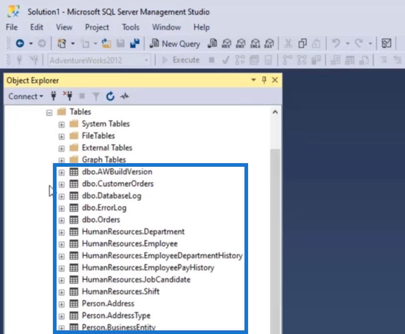Click the Analysis Services MDX Query icon
Screen dimensions: 405x334
pyautogui.click(x=227, y=43)
